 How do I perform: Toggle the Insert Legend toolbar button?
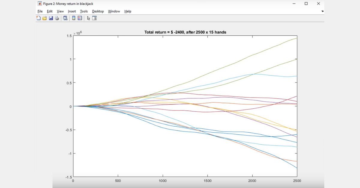[x=80, y=18]
